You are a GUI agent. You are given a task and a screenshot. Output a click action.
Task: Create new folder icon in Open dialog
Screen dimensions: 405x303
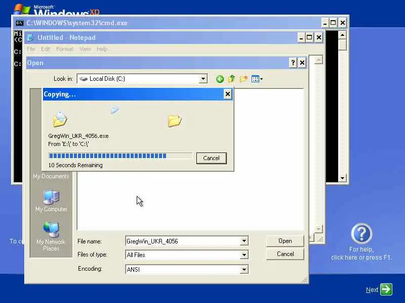point(244,79)
